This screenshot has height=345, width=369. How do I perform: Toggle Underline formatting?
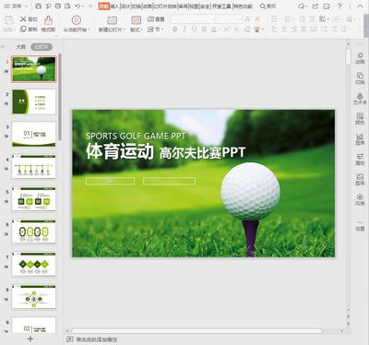pos(194,30)
